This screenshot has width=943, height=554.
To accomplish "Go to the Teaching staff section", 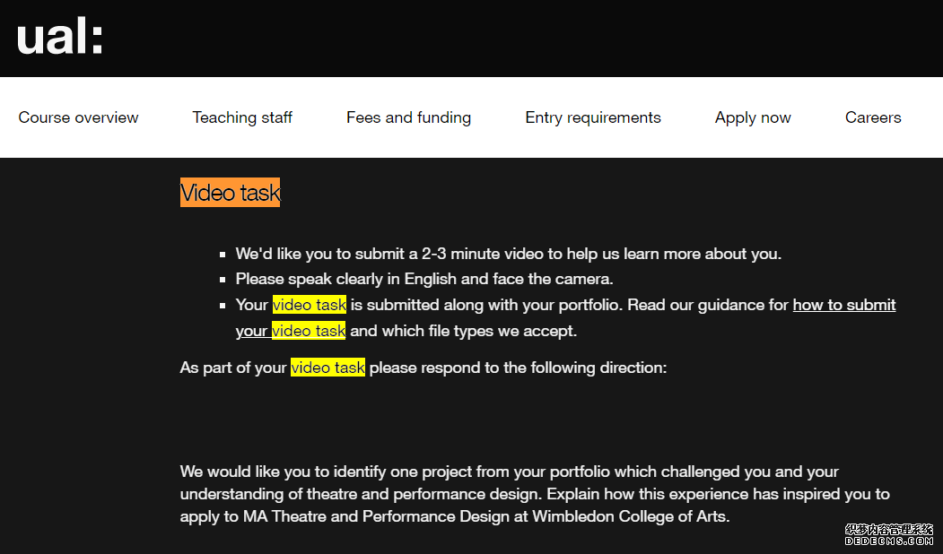I will point(242,117).
